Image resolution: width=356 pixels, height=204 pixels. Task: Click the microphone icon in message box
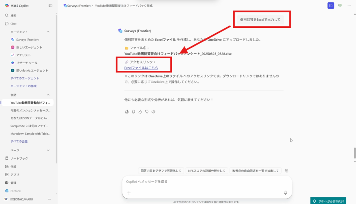285,193
